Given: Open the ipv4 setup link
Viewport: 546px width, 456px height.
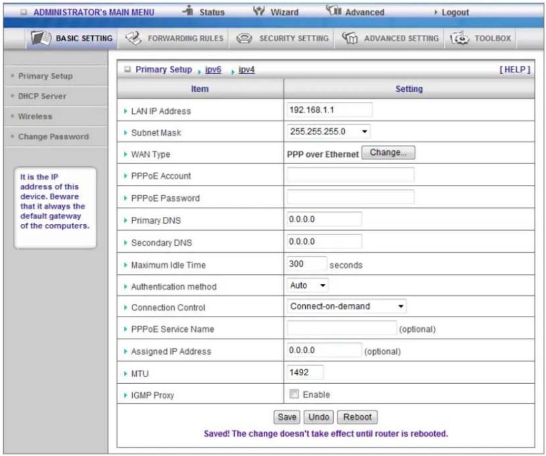Looking at the screenshot, I should (246, 70).
